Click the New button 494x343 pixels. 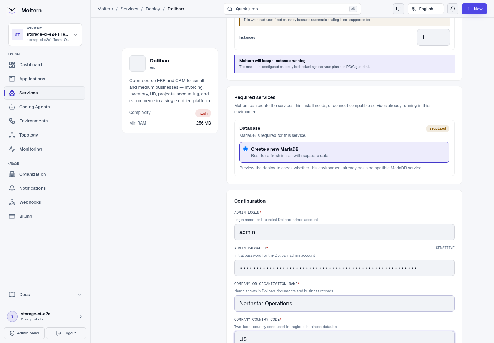pos(474,9)
